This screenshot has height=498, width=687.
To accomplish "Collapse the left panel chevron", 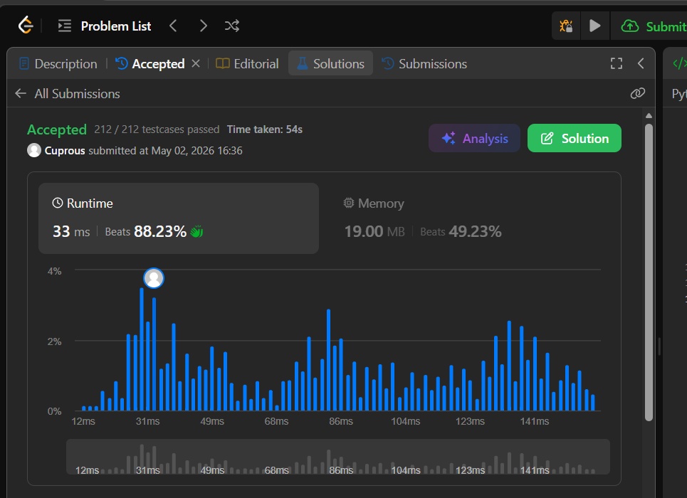I will (x=641, y=63).
